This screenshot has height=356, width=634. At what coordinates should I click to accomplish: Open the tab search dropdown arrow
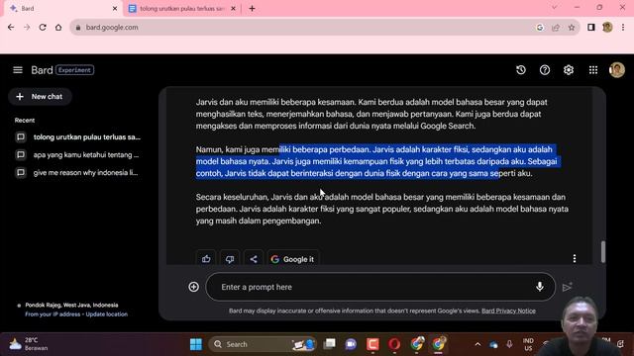[x=555, y=7]
